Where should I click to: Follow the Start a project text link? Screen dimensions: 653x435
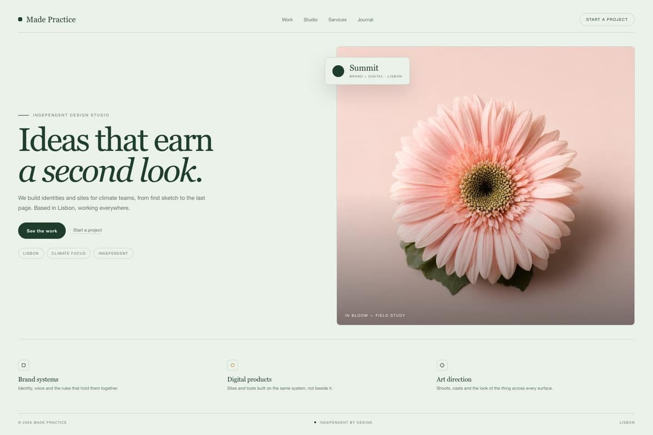pos(88,230)
